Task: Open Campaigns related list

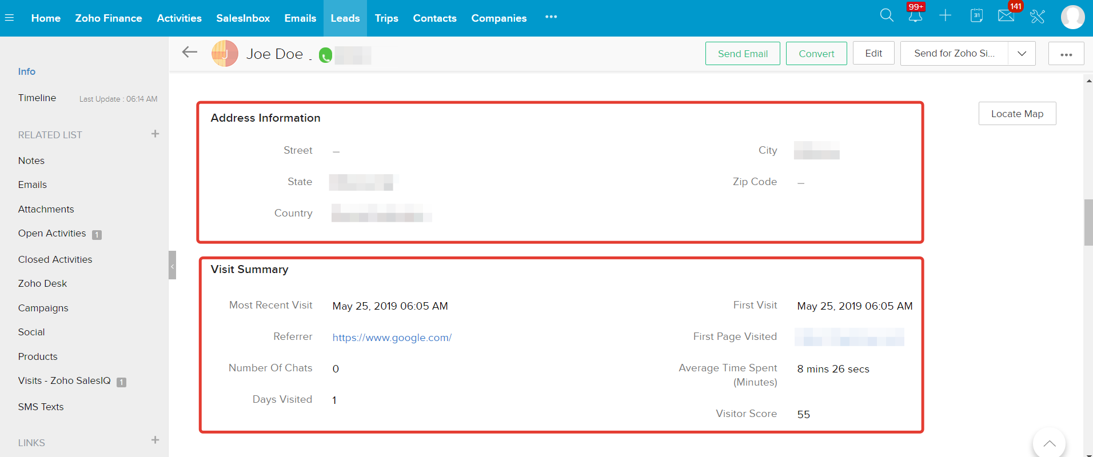Action: pyautogui.click(x=43, y=308)
